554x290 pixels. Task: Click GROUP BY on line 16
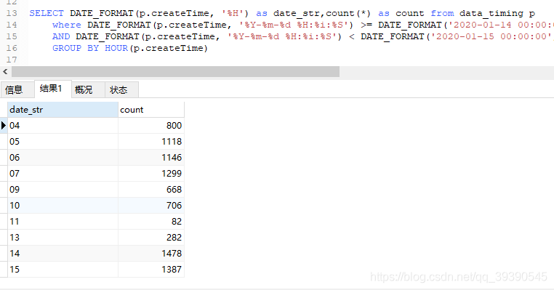click(x=76, y=49)
